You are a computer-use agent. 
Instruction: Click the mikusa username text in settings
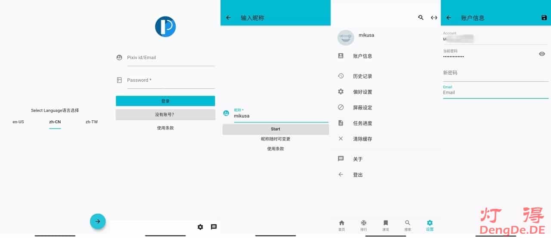click(366, 35)
